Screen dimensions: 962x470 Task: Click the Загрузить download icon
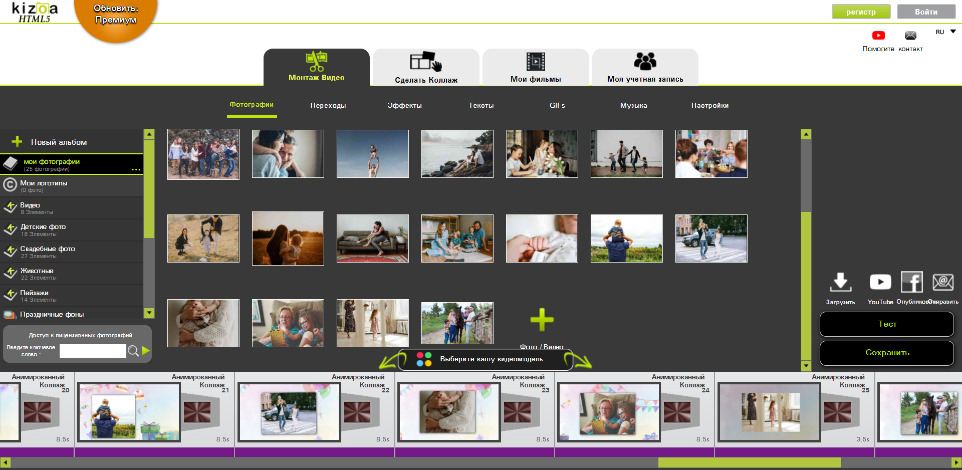841,282
